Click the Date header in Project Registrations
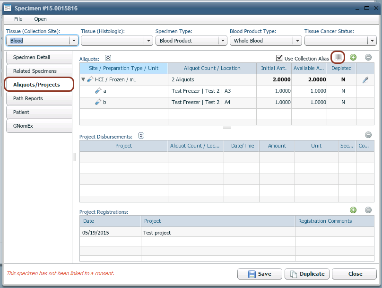Viewport: 382px width, 288px height. (110, 221)
